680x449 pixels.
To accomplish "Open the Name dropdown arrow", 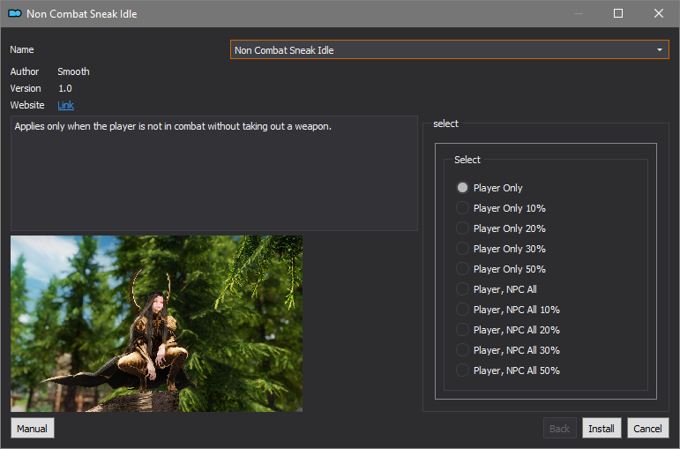I will tap(659, 50).
